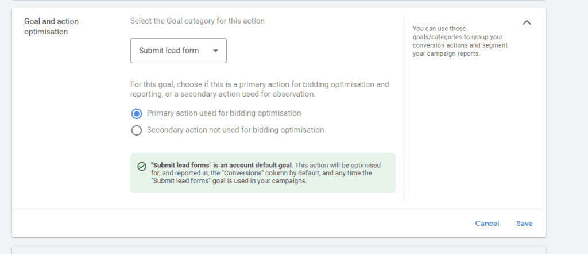
Task: Select Secondary action radio button
Action: 137,130
